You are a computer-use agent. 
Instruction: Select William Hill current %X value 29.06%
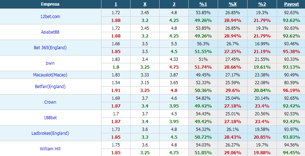pos(233,153)
